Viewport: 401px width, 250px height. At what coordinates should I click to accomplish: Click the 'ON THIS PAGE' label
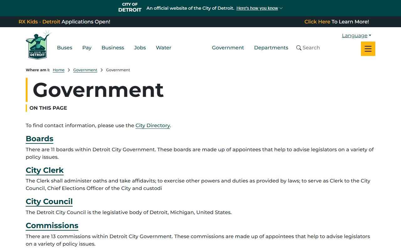point(48,108)
